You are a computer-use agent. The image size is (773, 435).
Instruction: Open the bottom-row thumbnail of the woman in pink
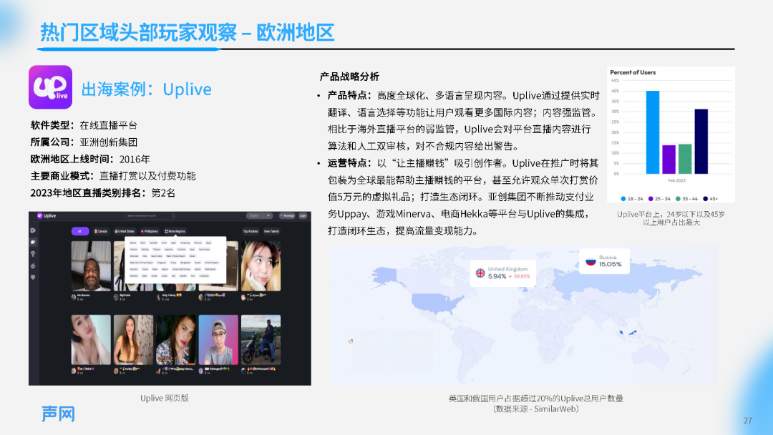91,340
